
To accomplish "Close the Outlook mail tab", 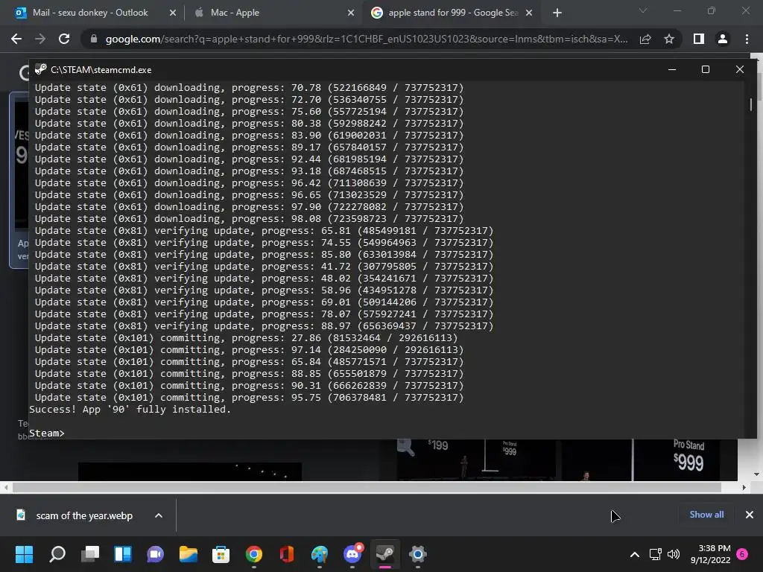I will click(173, 13).
